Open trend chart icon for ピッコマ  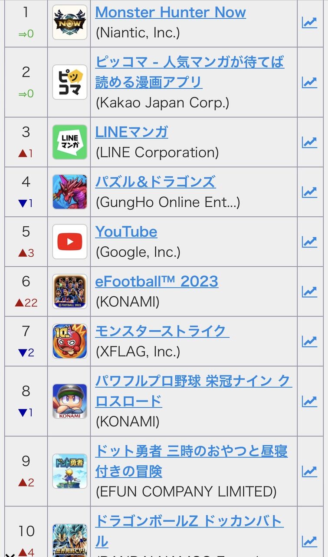pos(309,82)
